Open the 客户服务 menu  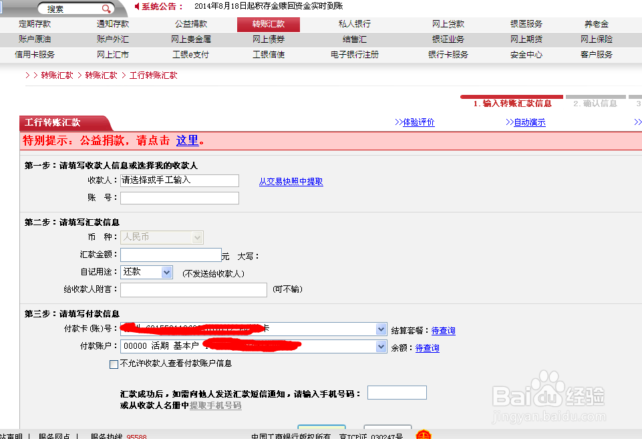[596, 55]
